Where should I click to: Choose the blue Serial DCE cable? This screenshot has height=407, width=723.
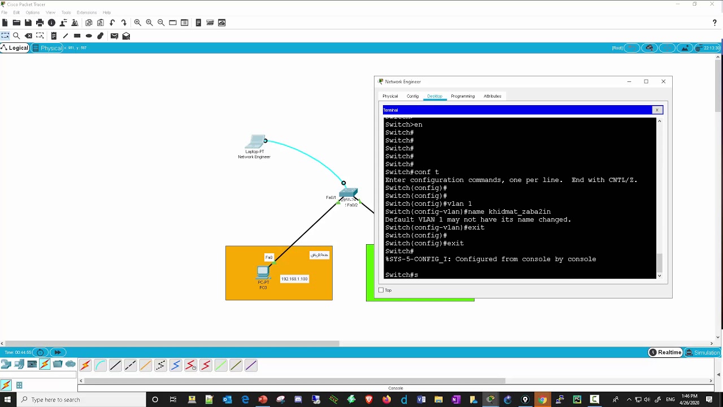point(176,366)
